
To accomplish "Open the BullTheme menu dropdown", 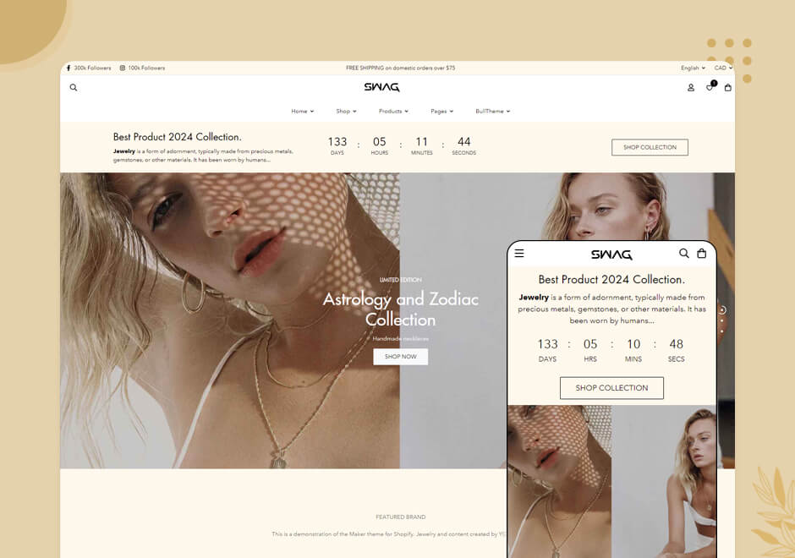I will point(492,111).
